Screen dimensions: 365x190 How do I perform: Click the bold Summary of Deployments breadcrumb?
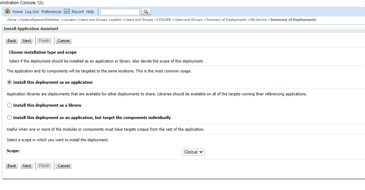pyautogui.click(x=293, y=20)
